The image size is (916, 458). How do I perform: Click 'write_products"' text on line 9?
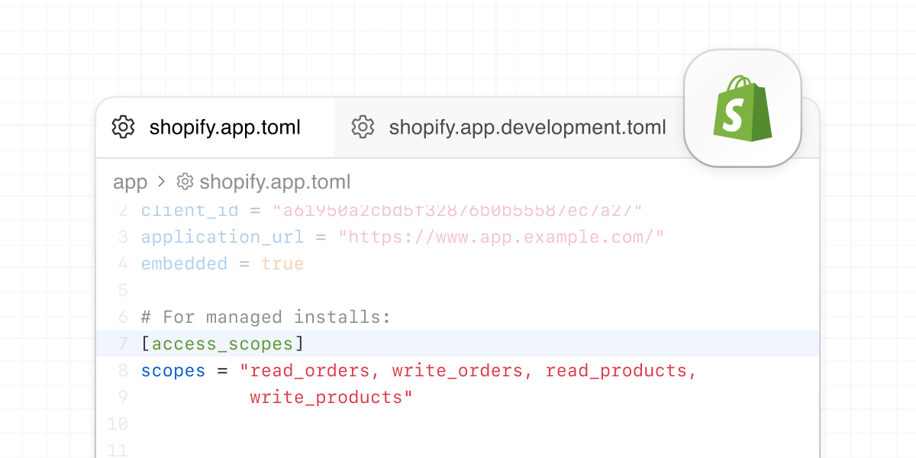[331, 398]
